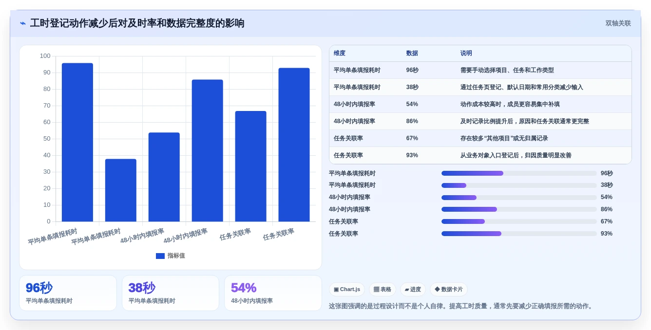Select the 表格 chip
Screen dimensions: 651x330
click(383, 289)
